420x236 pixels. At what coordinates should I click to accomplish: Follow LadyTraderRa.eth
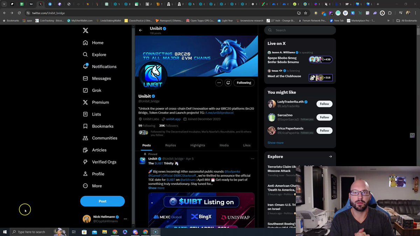324,104
